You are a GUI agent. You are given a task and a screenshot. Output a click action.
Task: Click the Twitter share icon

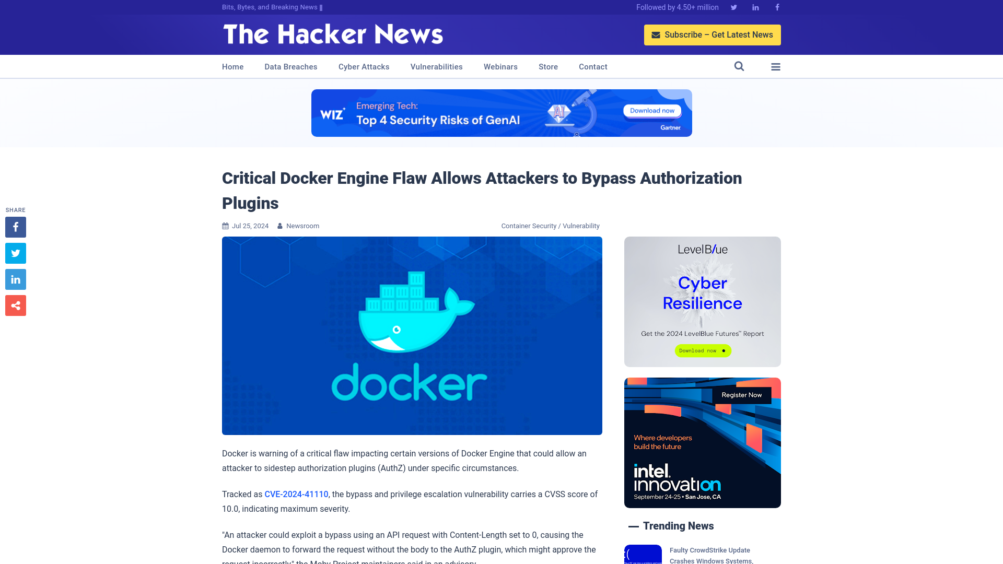15,253
